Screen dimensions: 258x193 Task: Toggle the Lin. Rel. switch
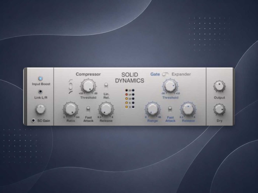pyautogui.click(x=106, y=85)
